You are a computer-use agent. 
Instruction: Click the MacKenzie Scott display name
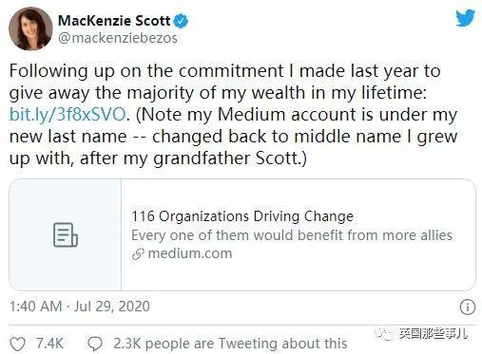coord(114,21)
